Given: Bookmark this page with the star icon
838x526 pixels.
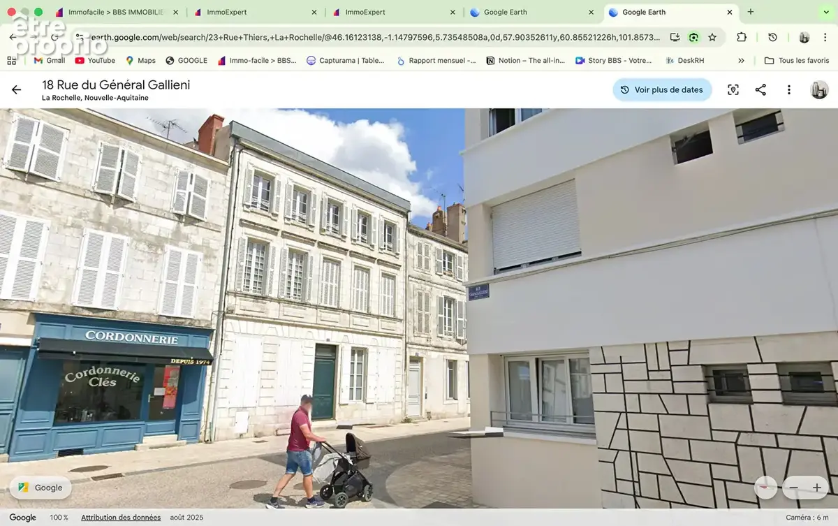Looking at the screenshot, I should 712,37.
